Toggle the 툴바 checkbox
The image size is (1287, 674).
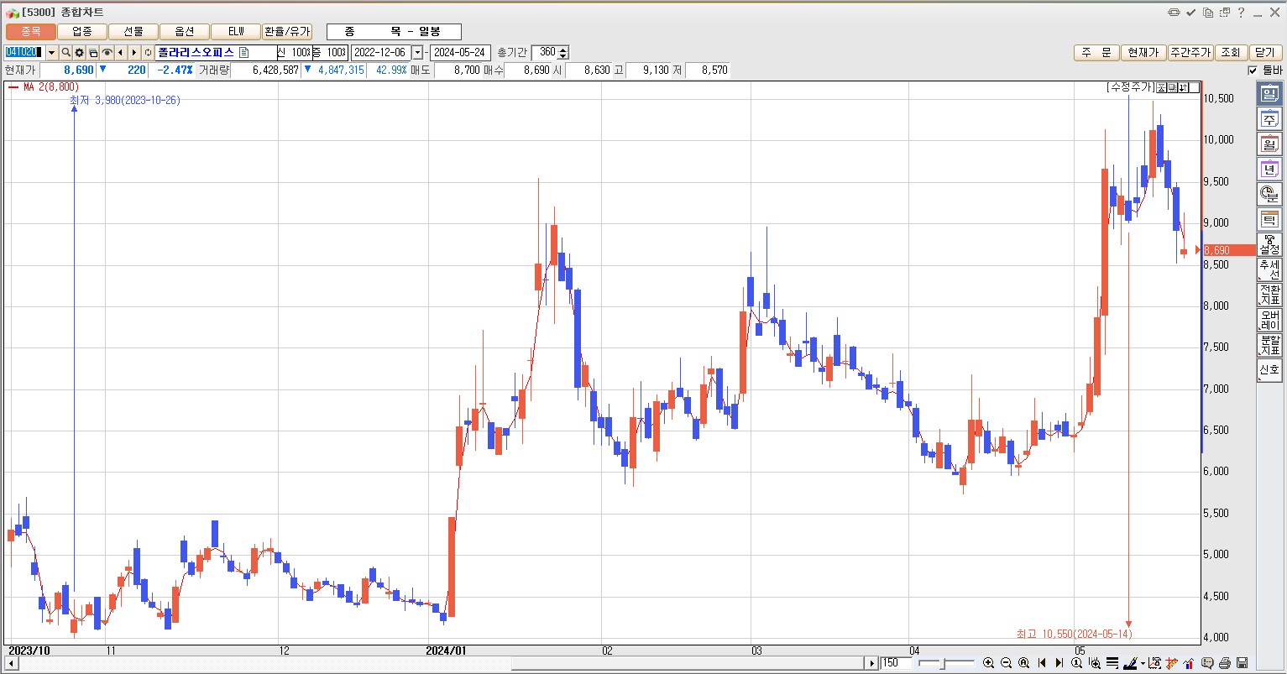pyautogui.click(x=1253, y=71)
